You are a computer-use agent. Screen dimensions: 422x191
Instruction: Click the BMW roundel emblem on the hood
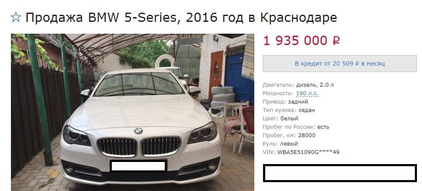(x=138, y=131)
